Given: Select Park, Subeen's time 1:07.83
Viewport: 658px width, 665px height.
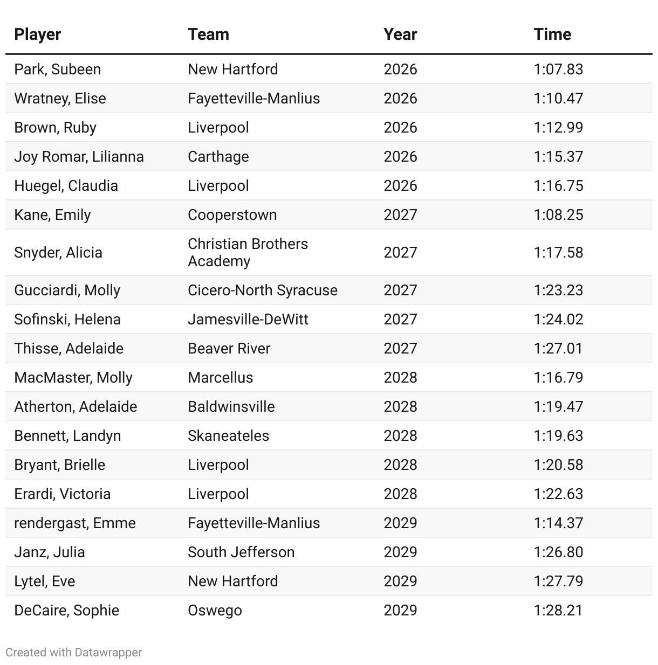Looking at the screenshot, I should [558, 70].
